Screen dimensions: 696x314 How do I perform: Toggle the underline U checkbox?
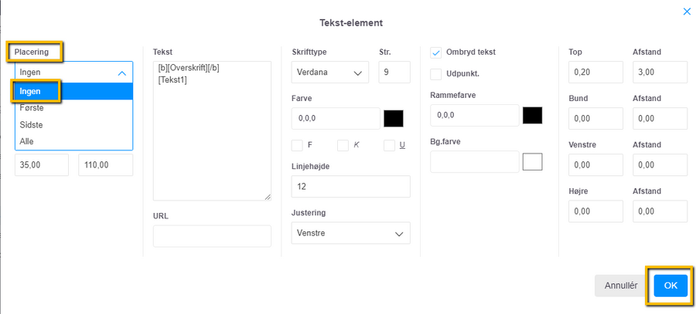pos(389,145)
